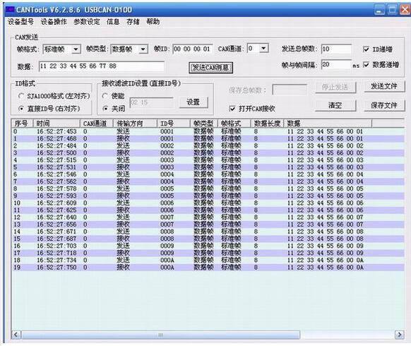
Task: Click the 清空 button
Action: coord(335,105)
